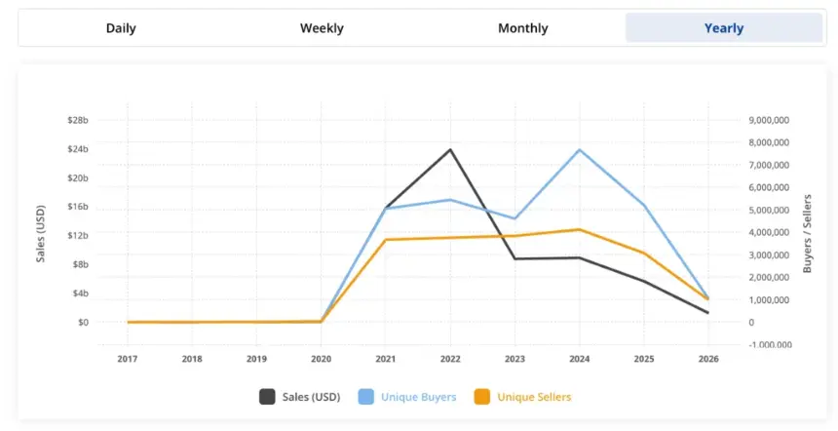
Task: Click the $8b axis value
Action: (x=81, y=264)
